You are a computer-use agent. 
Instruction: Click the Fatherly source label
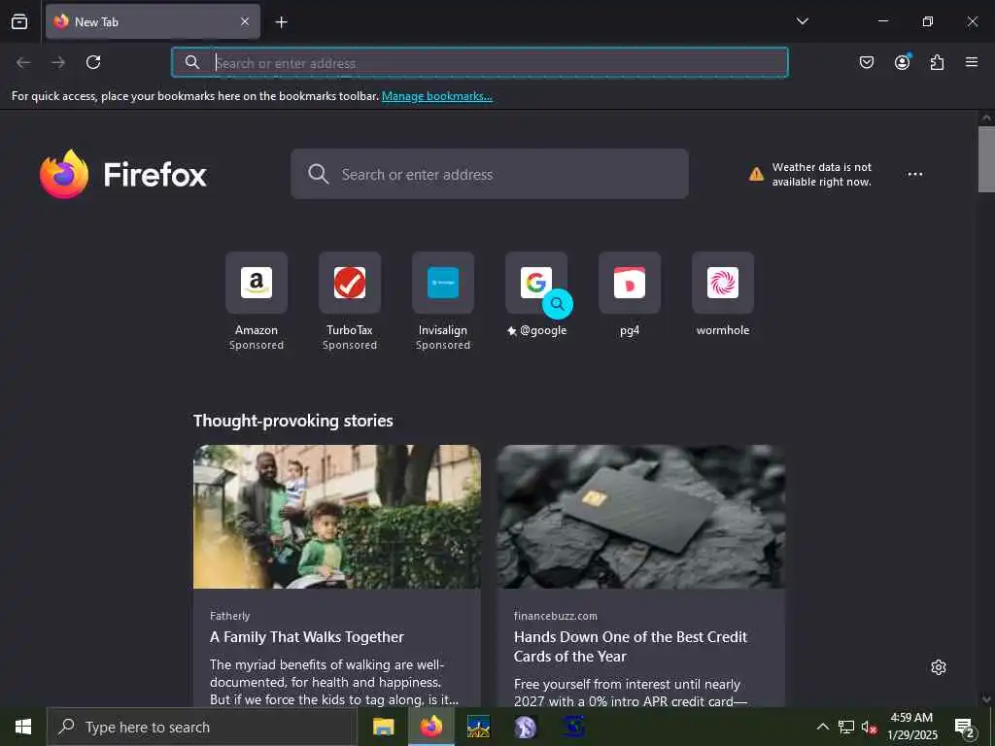229,616
